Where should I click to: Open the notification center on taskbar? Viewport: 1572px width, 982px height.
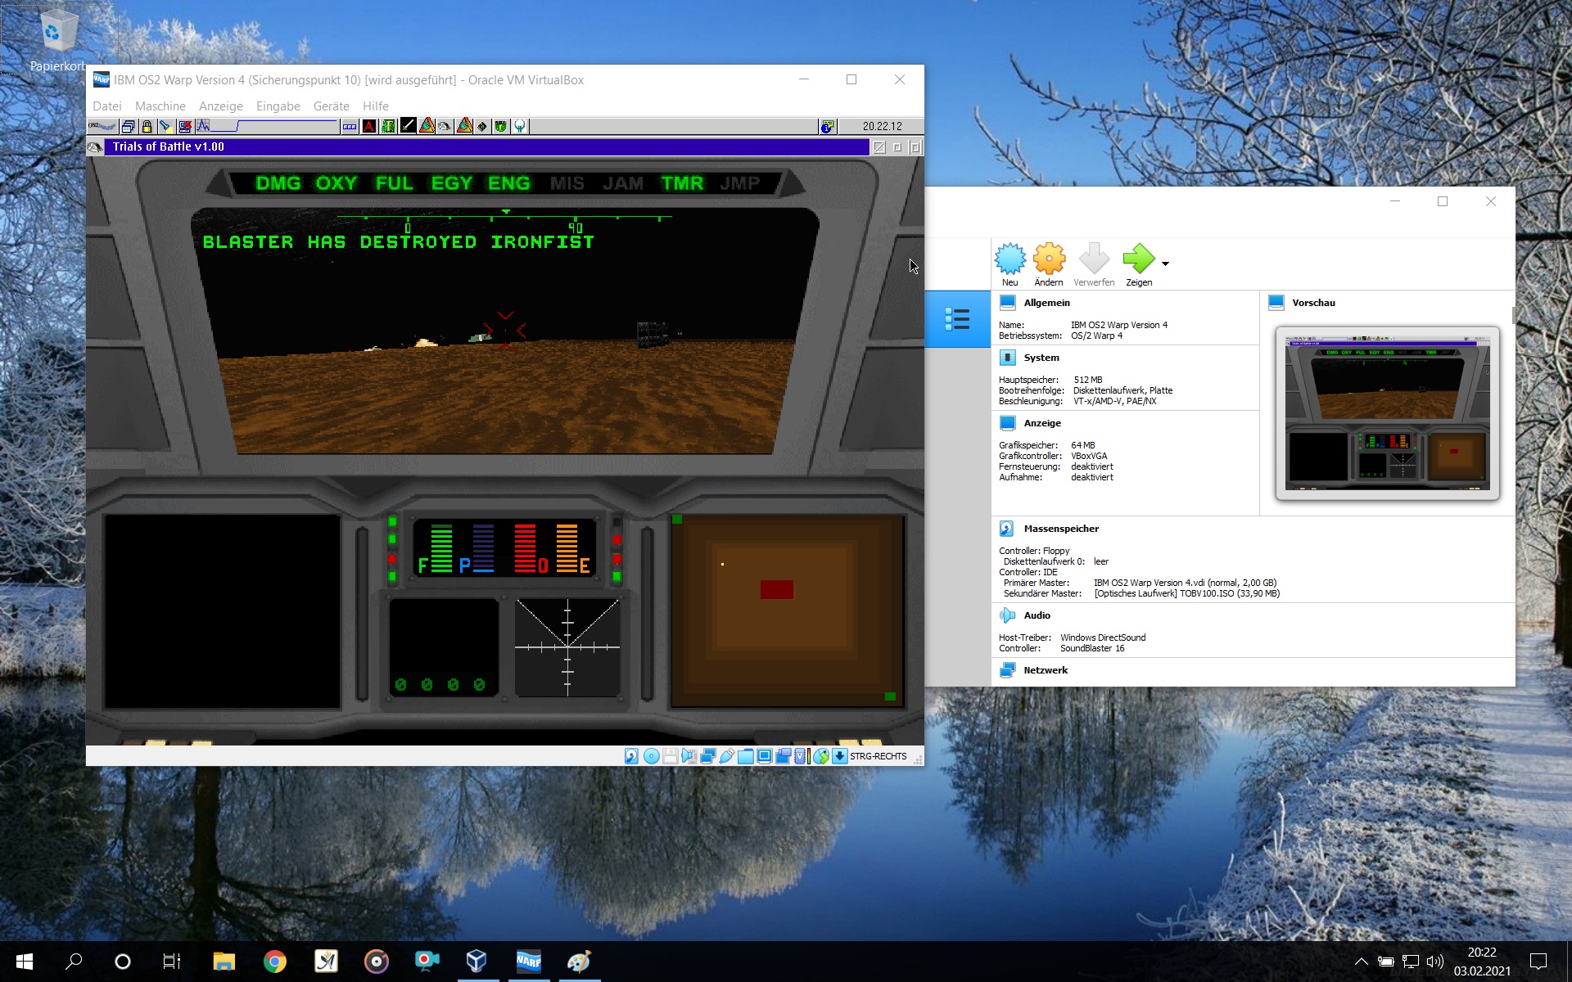click(1538, 962)
